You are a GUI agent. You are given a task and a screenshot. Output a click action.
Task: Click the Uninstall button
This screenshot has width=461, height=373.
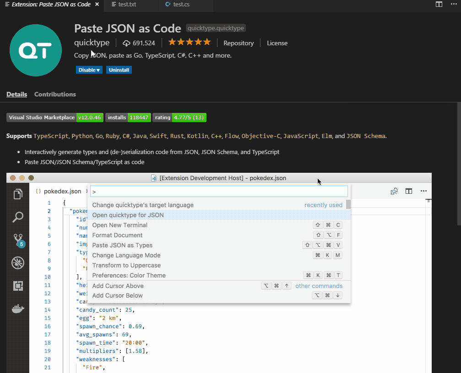pos(119,70)
